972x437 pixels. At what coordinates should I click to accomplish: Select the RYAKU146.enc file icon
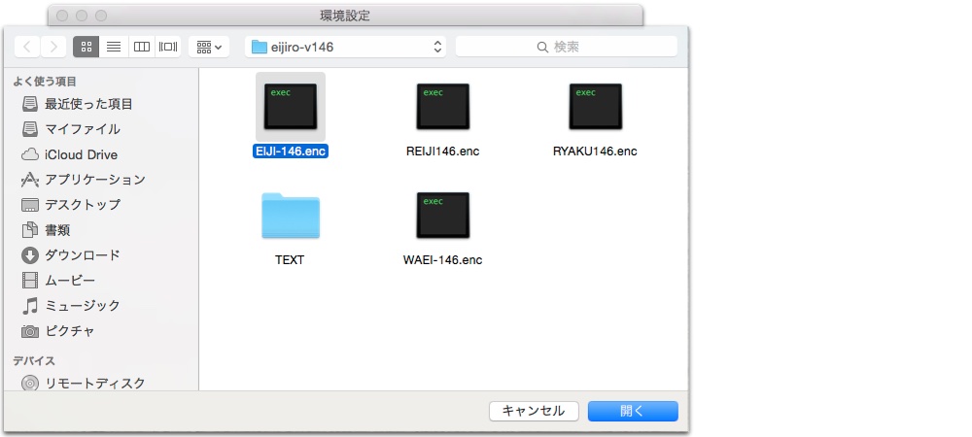(x=595, y=107)
